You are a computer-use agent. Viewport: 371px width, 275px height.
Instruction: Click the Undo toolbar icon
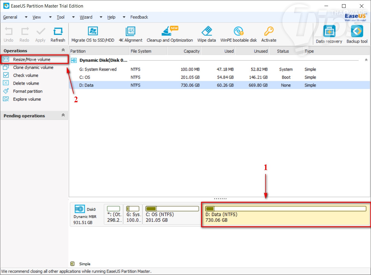(8, 31)
